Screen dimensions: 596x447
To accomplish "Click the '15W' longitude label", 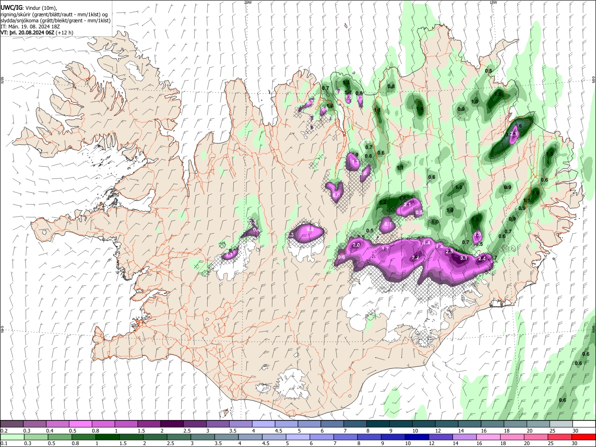I will 493,2.
